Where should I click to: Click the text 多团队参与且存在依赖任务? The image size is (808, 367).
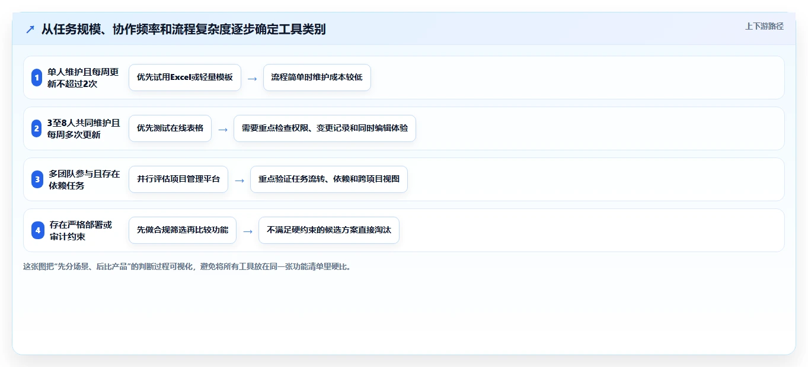(x=84, y=179)
